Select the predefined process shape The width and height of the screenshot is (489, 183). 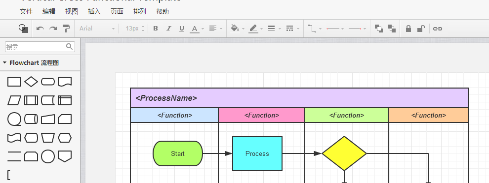click(31, 100)
